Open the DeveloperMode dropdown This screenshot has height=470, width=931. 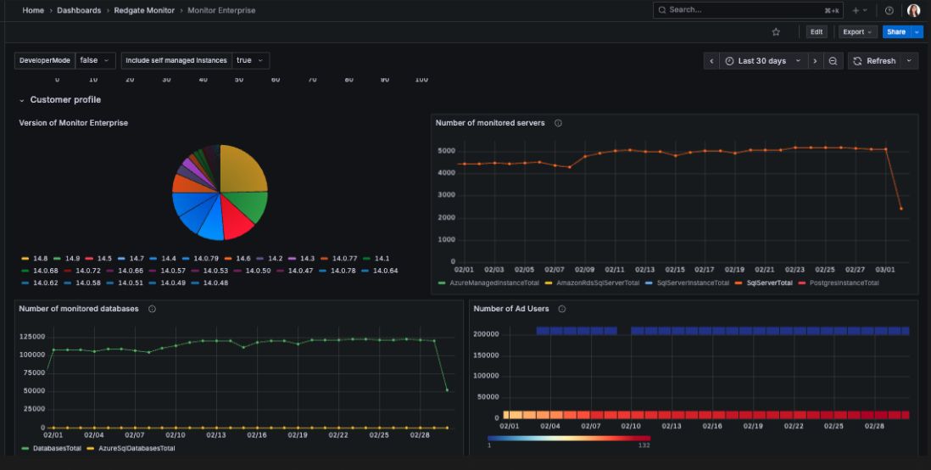coord(94,60)
